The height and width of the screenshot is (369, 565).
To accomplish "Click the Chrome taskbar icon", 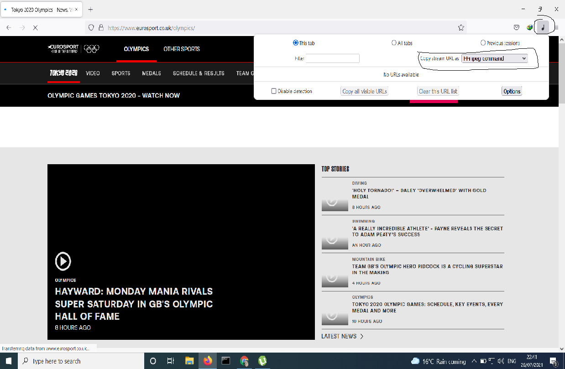I will [244, 361].
